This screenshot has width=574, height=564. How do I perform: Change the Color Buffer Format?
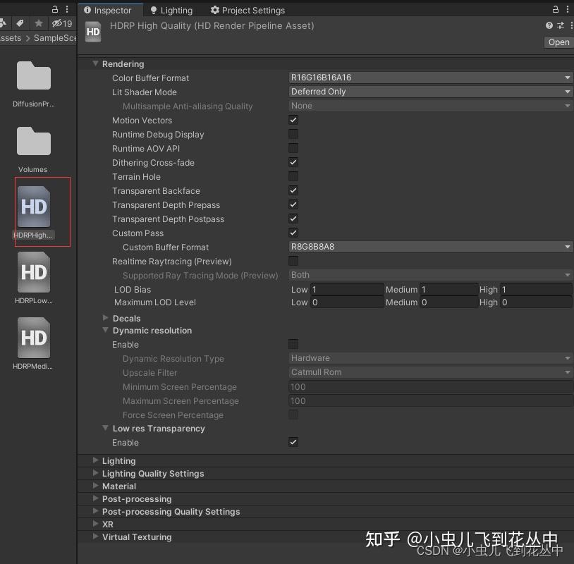430,78
